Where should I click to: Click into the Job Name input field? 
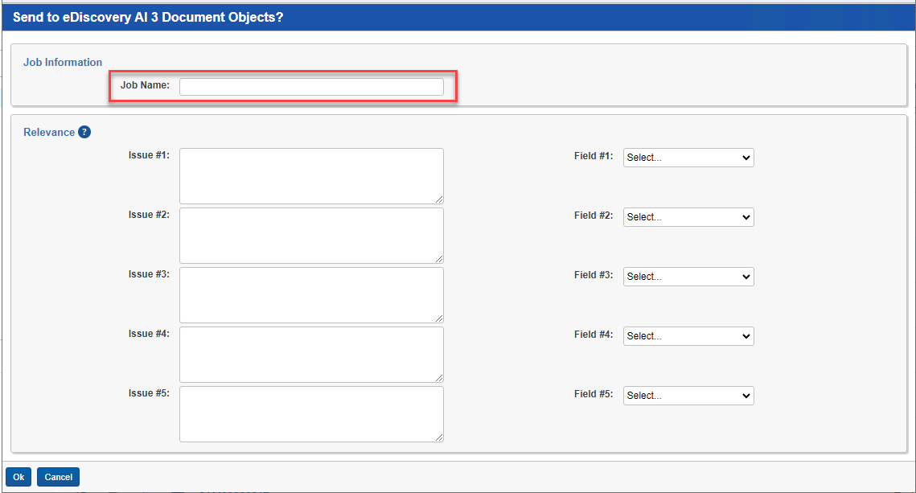click(x=311, y=86)
